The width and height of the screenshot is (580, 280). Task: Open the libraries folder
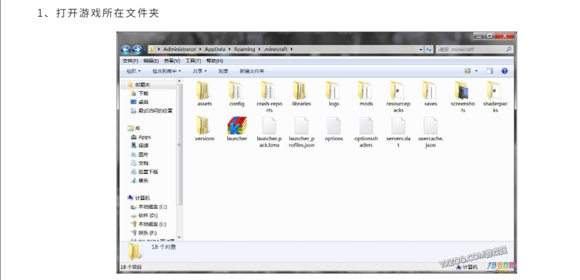pos(302,94)
